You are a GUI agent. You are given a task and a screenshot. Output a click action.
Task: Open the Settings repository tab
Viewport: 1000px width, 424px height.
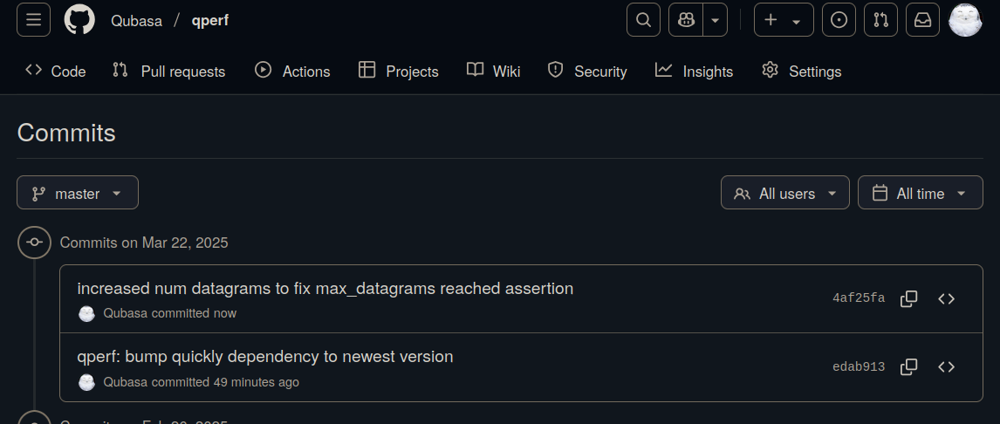[801, 72]
